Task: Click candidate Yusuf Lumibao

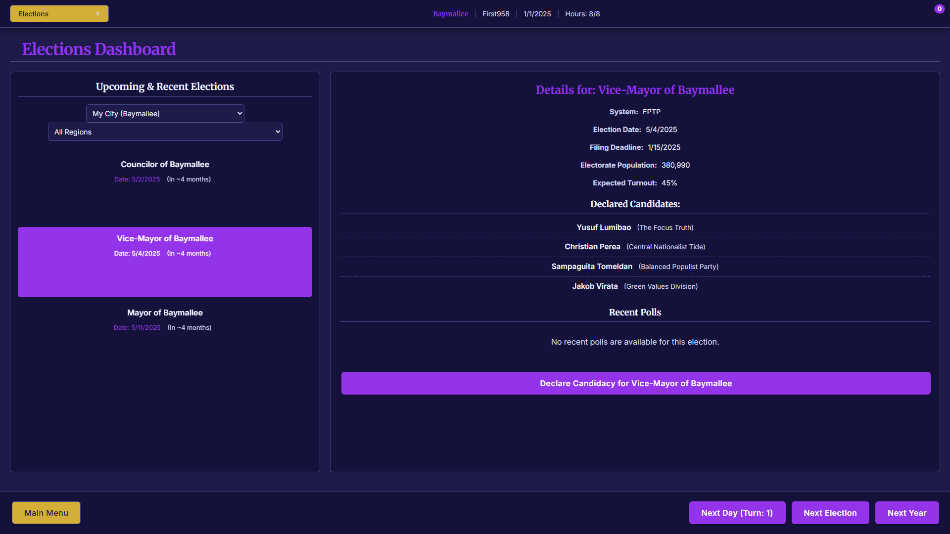Action: point(604,227)
